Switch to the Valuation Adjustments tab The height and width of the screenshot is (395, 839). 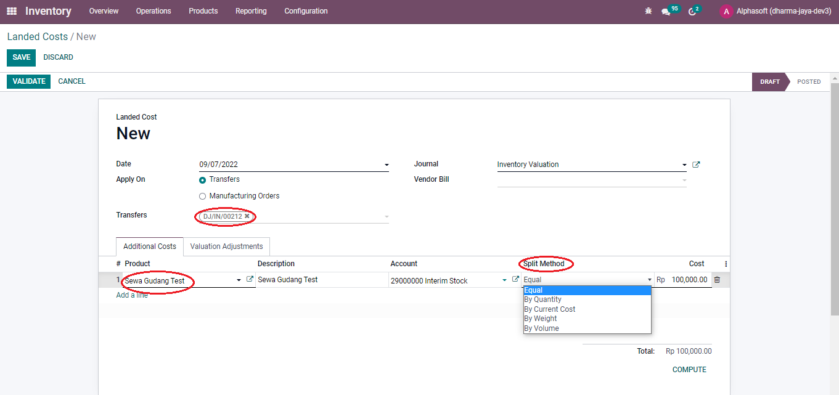tap(226, 246)
